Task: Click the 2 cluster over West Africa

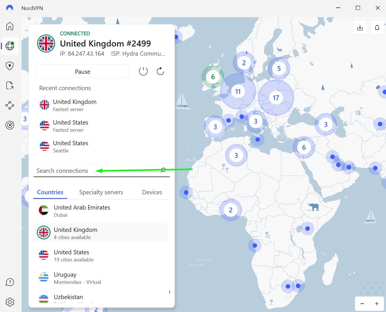Action: pyautogui.click(x=231, y=210)
